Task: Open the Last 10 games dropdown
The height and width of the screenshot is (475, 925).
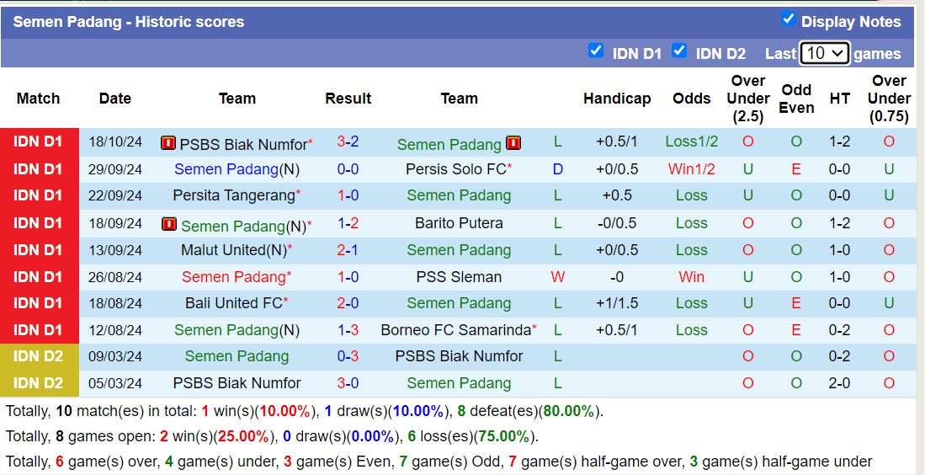Action: (x=824, y=54)
